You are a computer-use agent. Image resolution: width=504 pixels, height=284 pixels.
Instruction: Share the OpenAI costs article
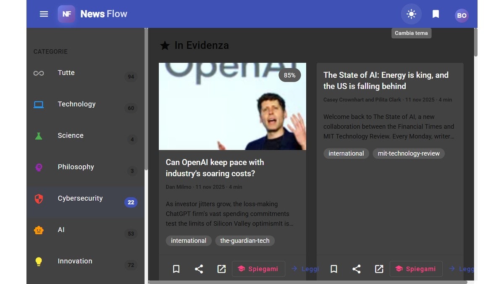199,268
